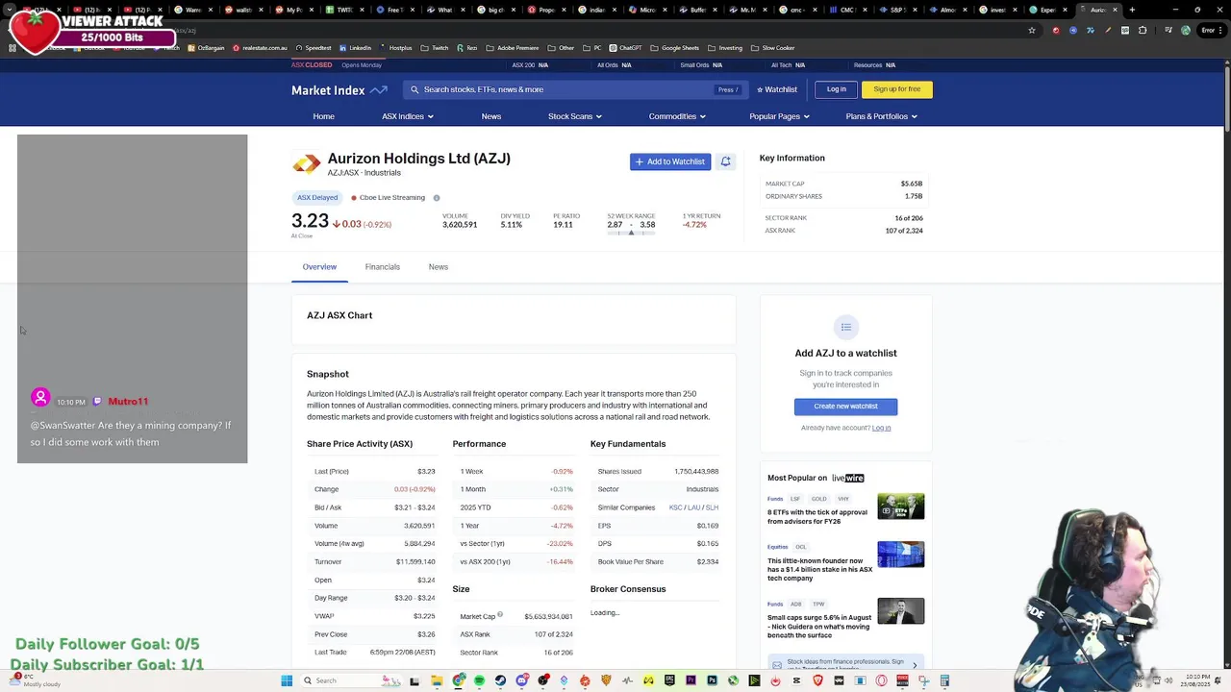This screenshot has height=692, width=1231.
Task: Open the Windows Start menu
Action: (x=287, y=680)
